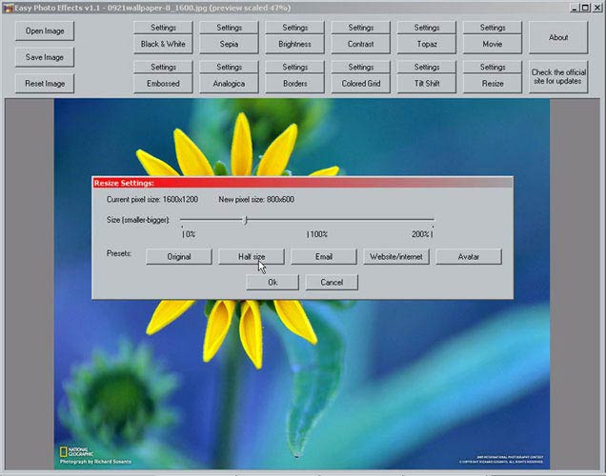Image resolution: width=606 pixels, height=476 pixels.
Task: Cancel the Resize Settings dialog
Action: coord(332,282)
